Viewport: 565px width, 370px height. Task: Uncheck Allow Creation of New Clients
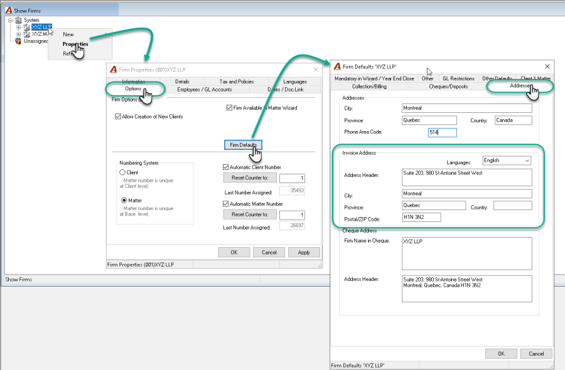click(x=118, y=116)
